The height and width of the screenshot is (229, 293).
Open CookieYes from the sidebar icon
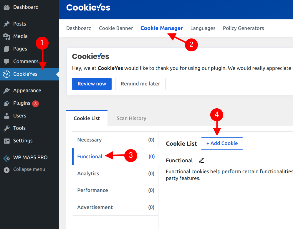(x=6, y=74)
